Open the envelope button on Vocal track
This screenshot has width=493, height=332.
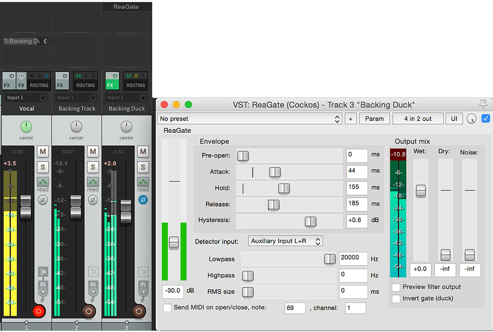click(x=43, y=181)
